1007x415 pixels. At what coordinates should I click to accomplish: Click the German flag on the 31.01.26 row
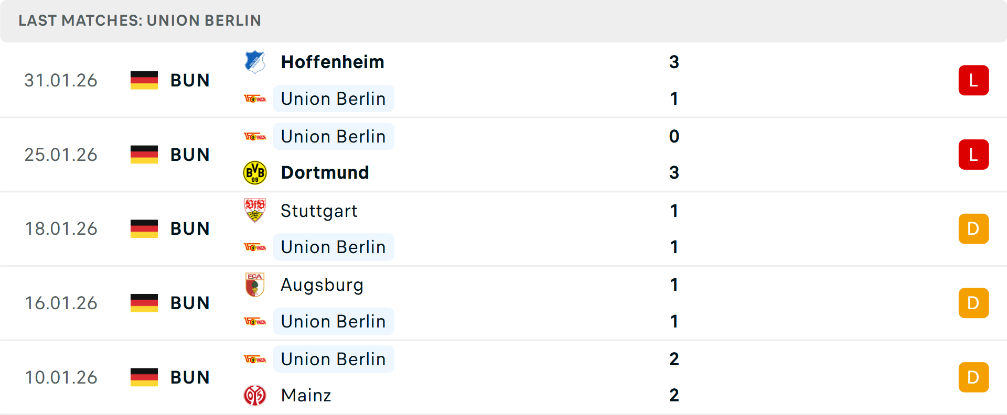pos(144,80)
